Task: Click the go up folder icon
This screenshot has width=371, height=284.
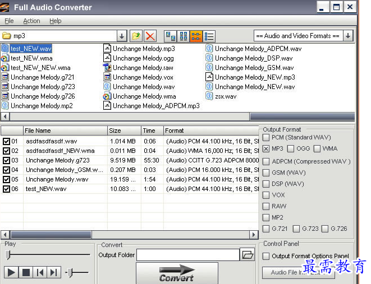Action: click(x=136, y=36)
